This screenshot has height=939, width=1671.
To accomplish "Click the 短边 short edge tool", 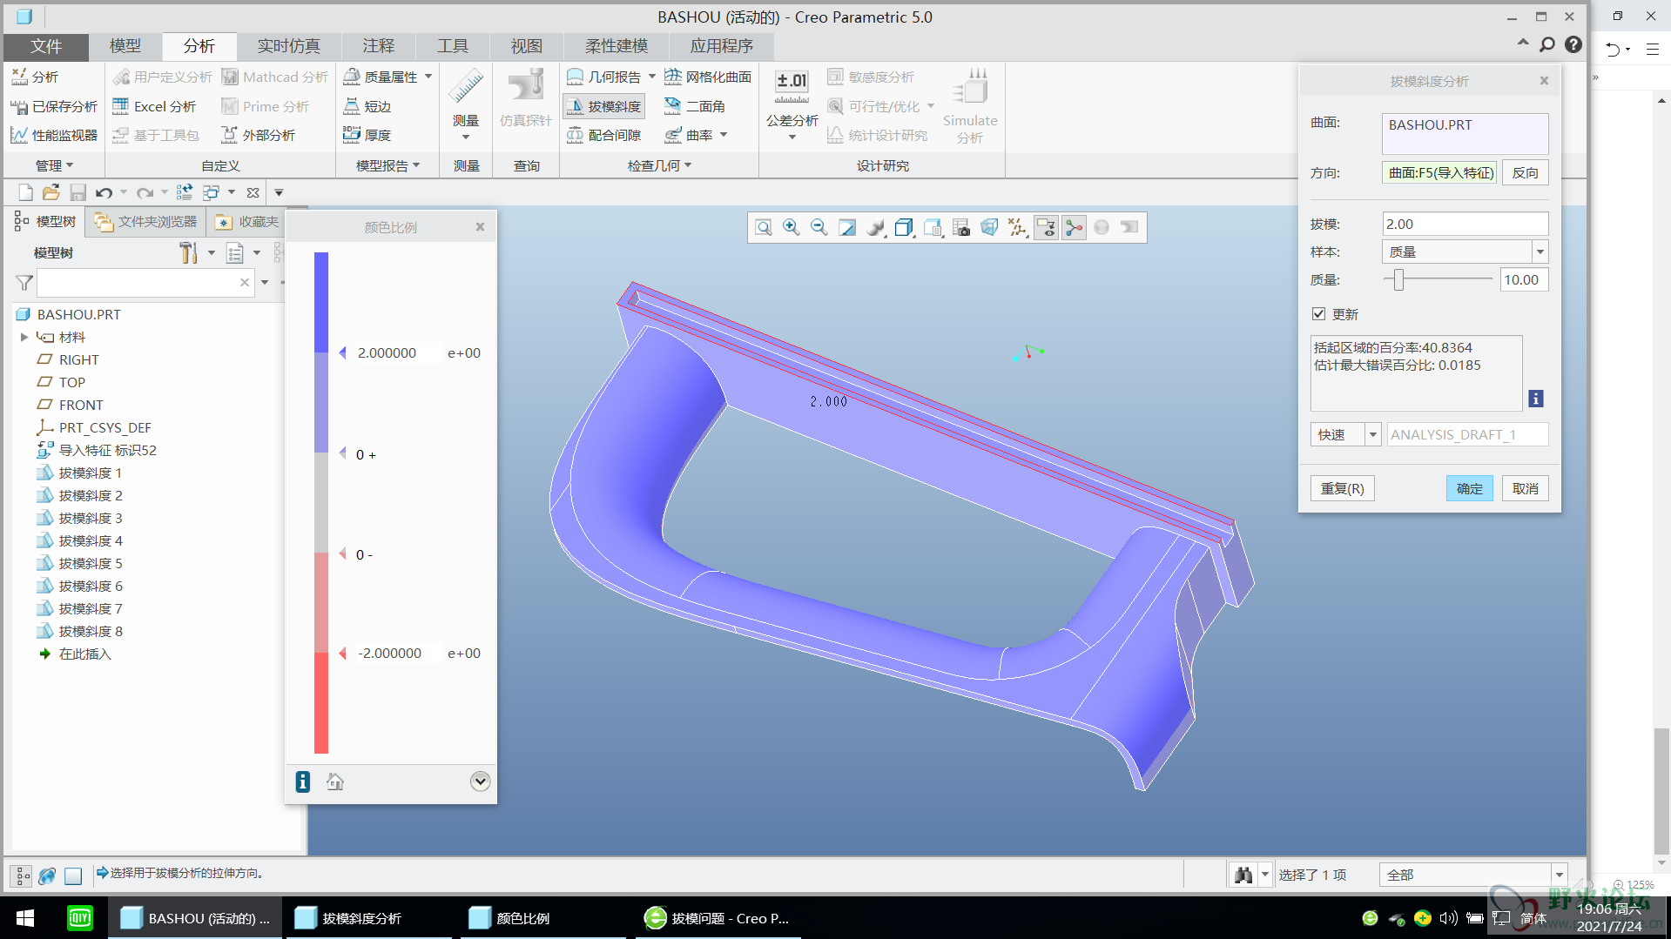I will [x=367, y=106].
